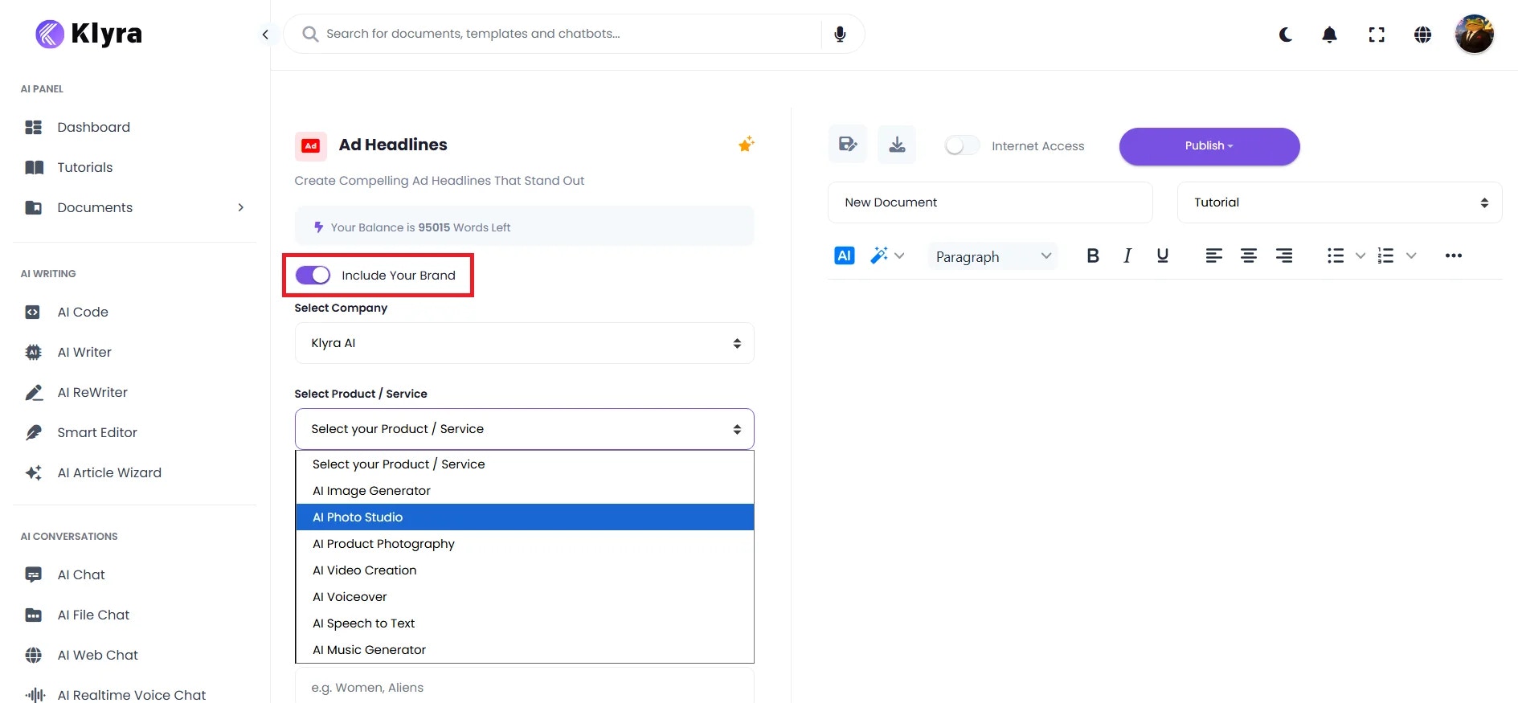The width and height of the screenshot is (1518, 703).
Task: Turn off Include Your Brand switch
Action: tap(313, 275)
